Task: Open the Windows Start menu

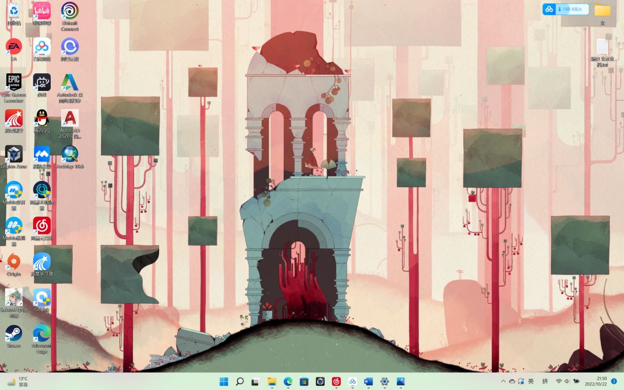Action: pos(224,382)
